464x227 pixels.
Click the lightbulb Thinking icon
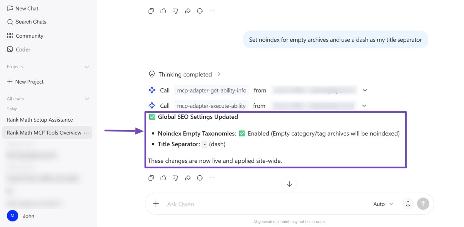[152, 74]
